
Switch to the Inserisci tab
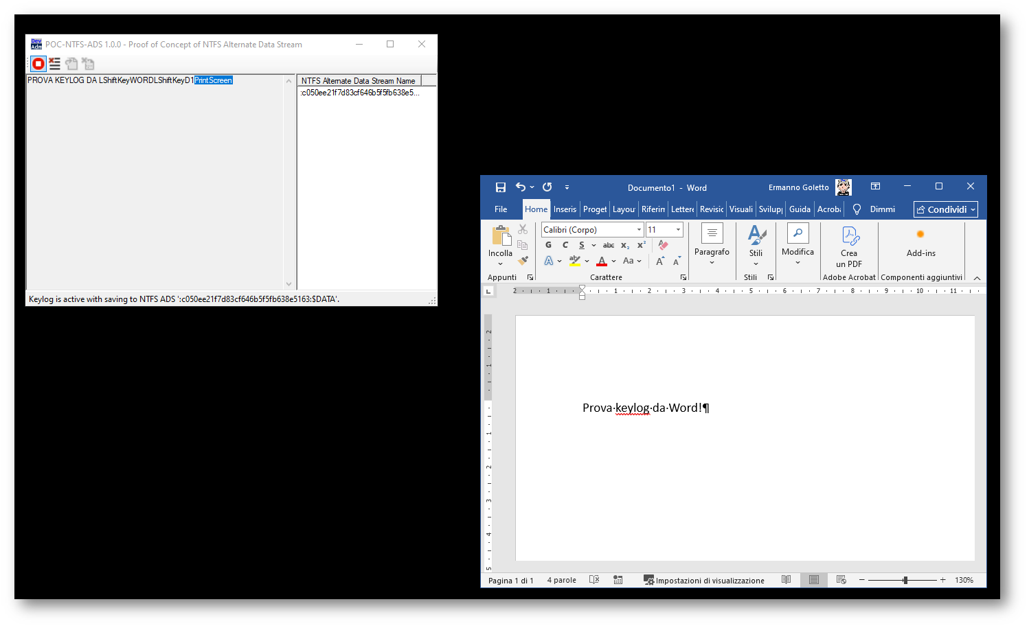tap(565, 209)
